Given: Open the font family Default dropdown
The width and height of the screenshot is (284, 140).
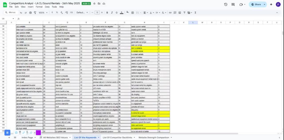Looking at the screenshot, I should click(82, 13).
